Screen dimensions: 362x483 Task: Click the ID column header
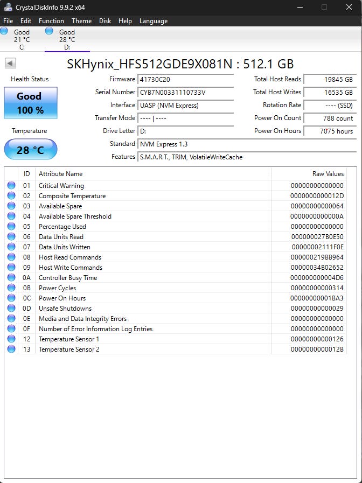point(27,174)
